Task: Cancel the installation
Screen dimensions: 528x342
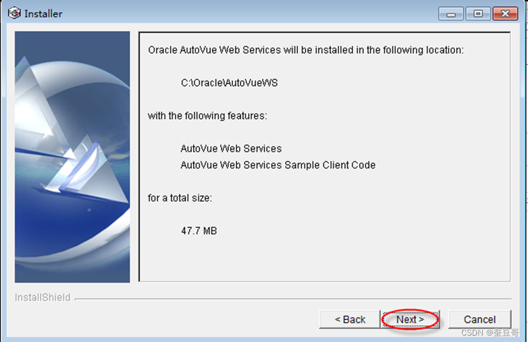Action: point(479,319)
